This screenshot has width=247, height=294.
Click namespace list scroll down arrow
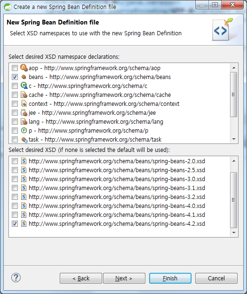[x=234, y=139]
